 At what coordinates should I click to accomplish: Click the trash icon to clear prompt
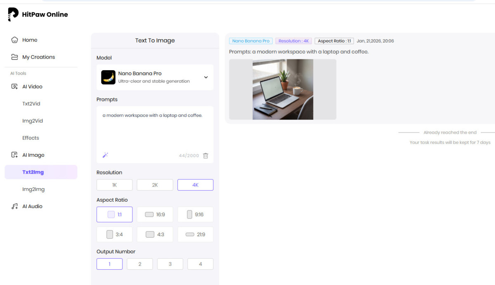(x=205, y=155)
